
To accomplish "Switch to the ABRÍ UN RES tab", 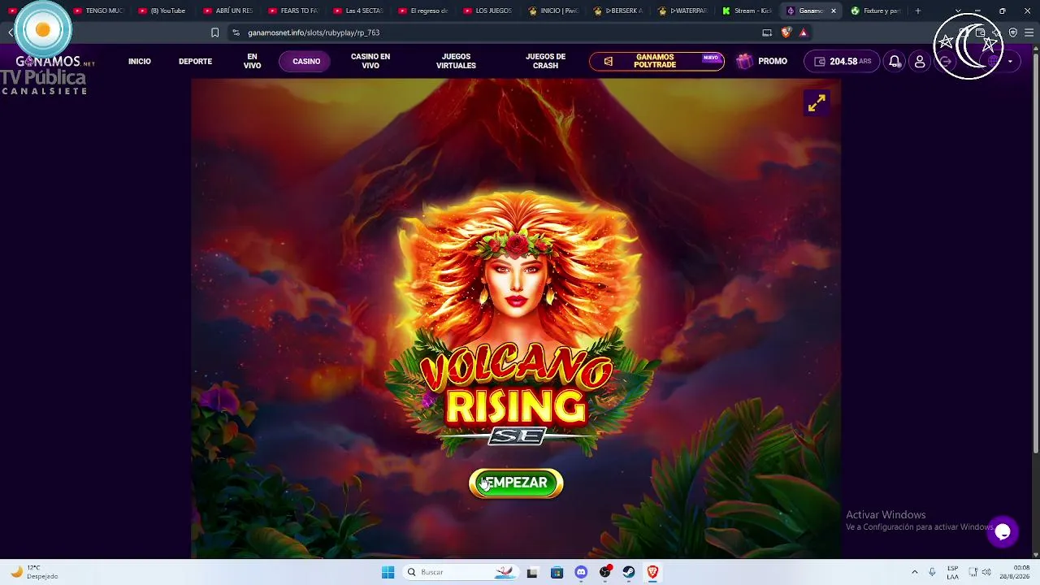I will 228,11.
